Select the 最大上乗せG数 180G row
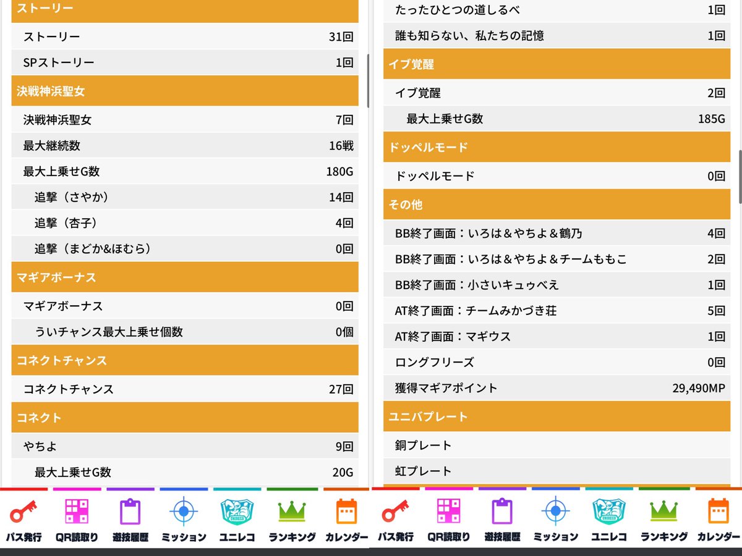 click(185, 172)
